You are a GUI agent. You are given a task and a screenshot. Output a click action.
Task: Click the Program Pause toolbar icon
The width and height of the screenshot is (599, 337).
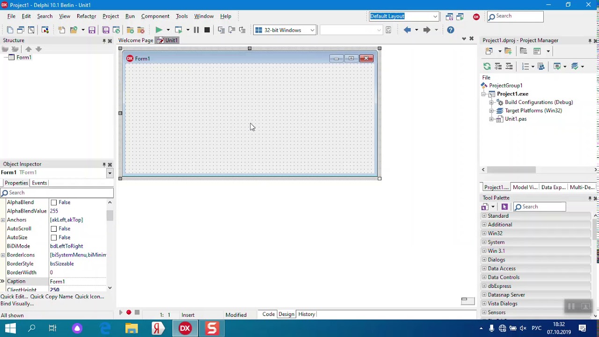[196, 30]
